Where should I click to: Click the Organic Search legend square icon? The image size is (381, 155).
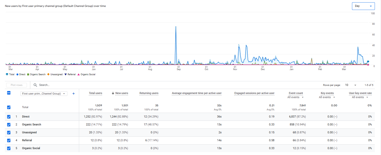click(28, 74)
